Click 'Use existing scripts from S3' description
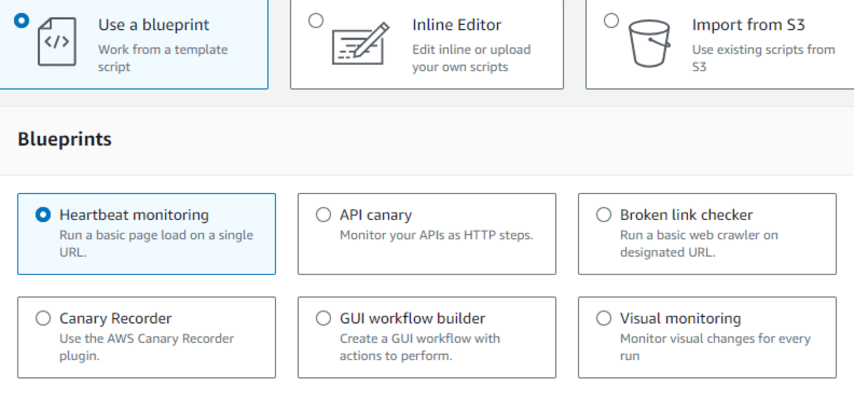Viewport: 854px width, 400px height. click(x=763, y=58)
